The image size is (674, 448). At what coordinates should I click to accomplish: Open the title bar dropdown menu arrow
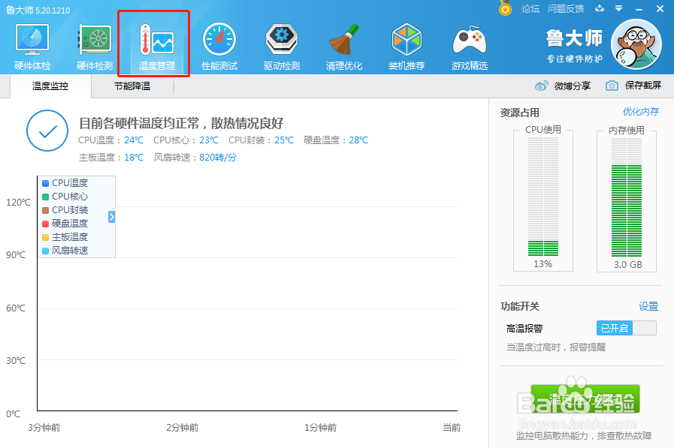619,8
